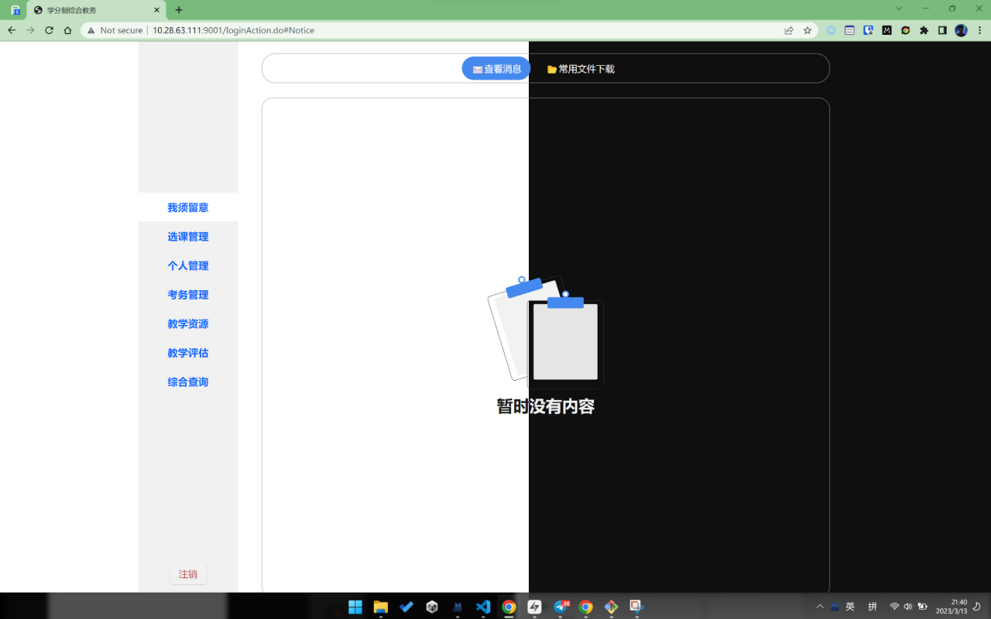Switch to the active Chrome taskbar icon
The width and height of the screenshot is (991, 619).
(509, 607)
